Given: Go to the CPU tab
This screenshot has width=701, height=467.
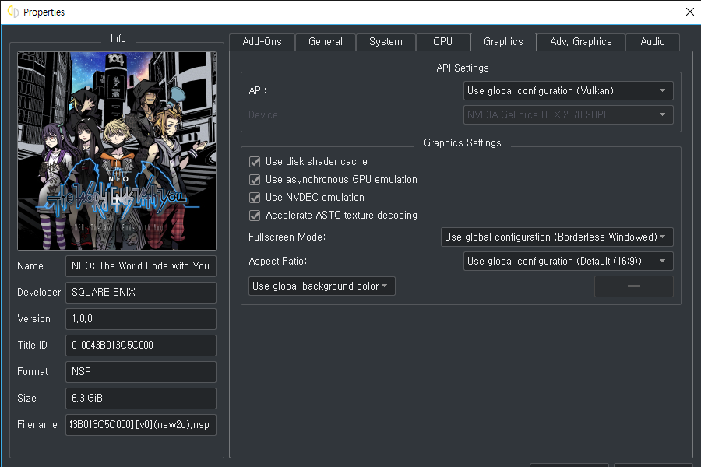Looking at the screenshot, I should pos(442,42).
